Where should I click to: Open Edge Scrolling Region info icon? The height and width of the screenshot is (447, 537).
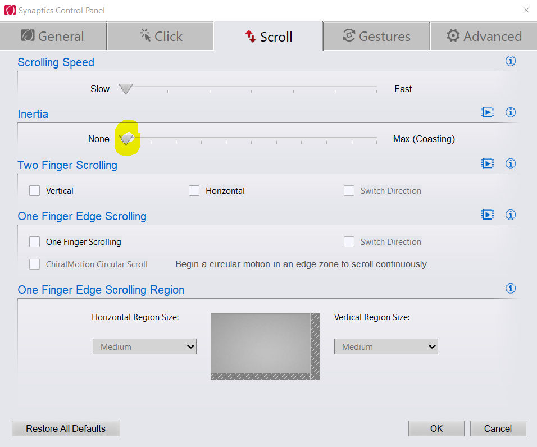pyautogui.click(x=510, y=288)
